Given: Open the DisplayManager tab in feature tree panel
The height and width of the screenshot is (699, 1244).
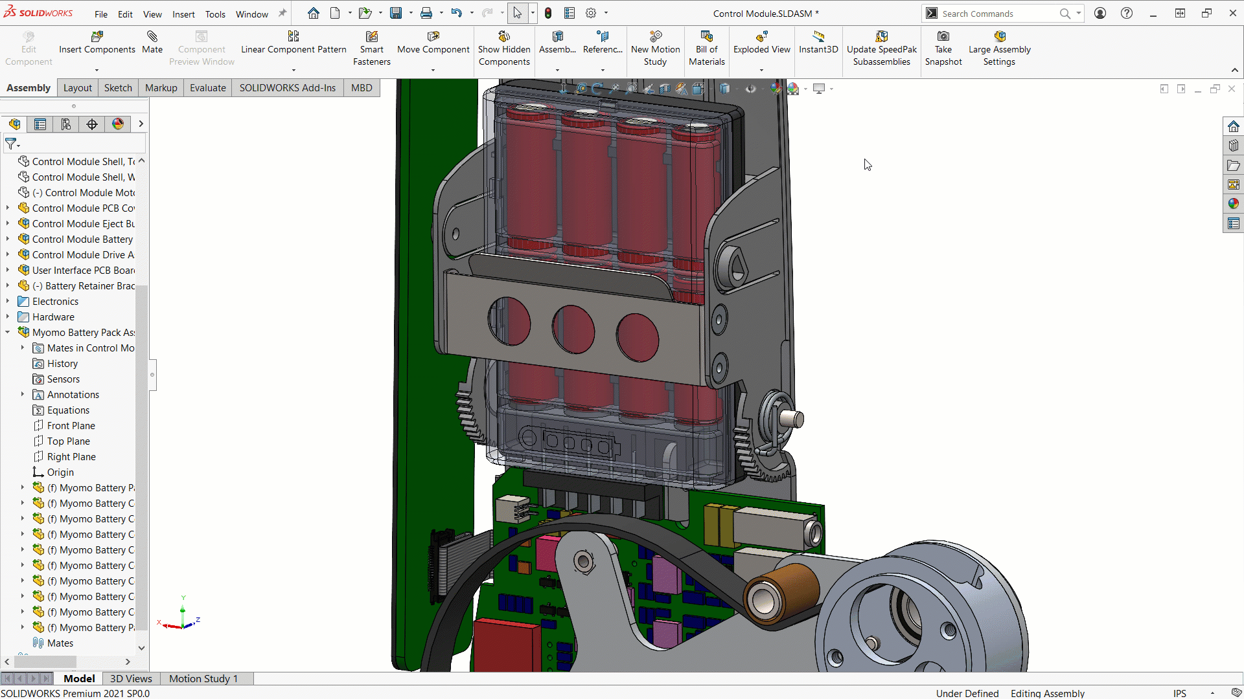Looking at the screenshot, I should click(x=117, y=124).
